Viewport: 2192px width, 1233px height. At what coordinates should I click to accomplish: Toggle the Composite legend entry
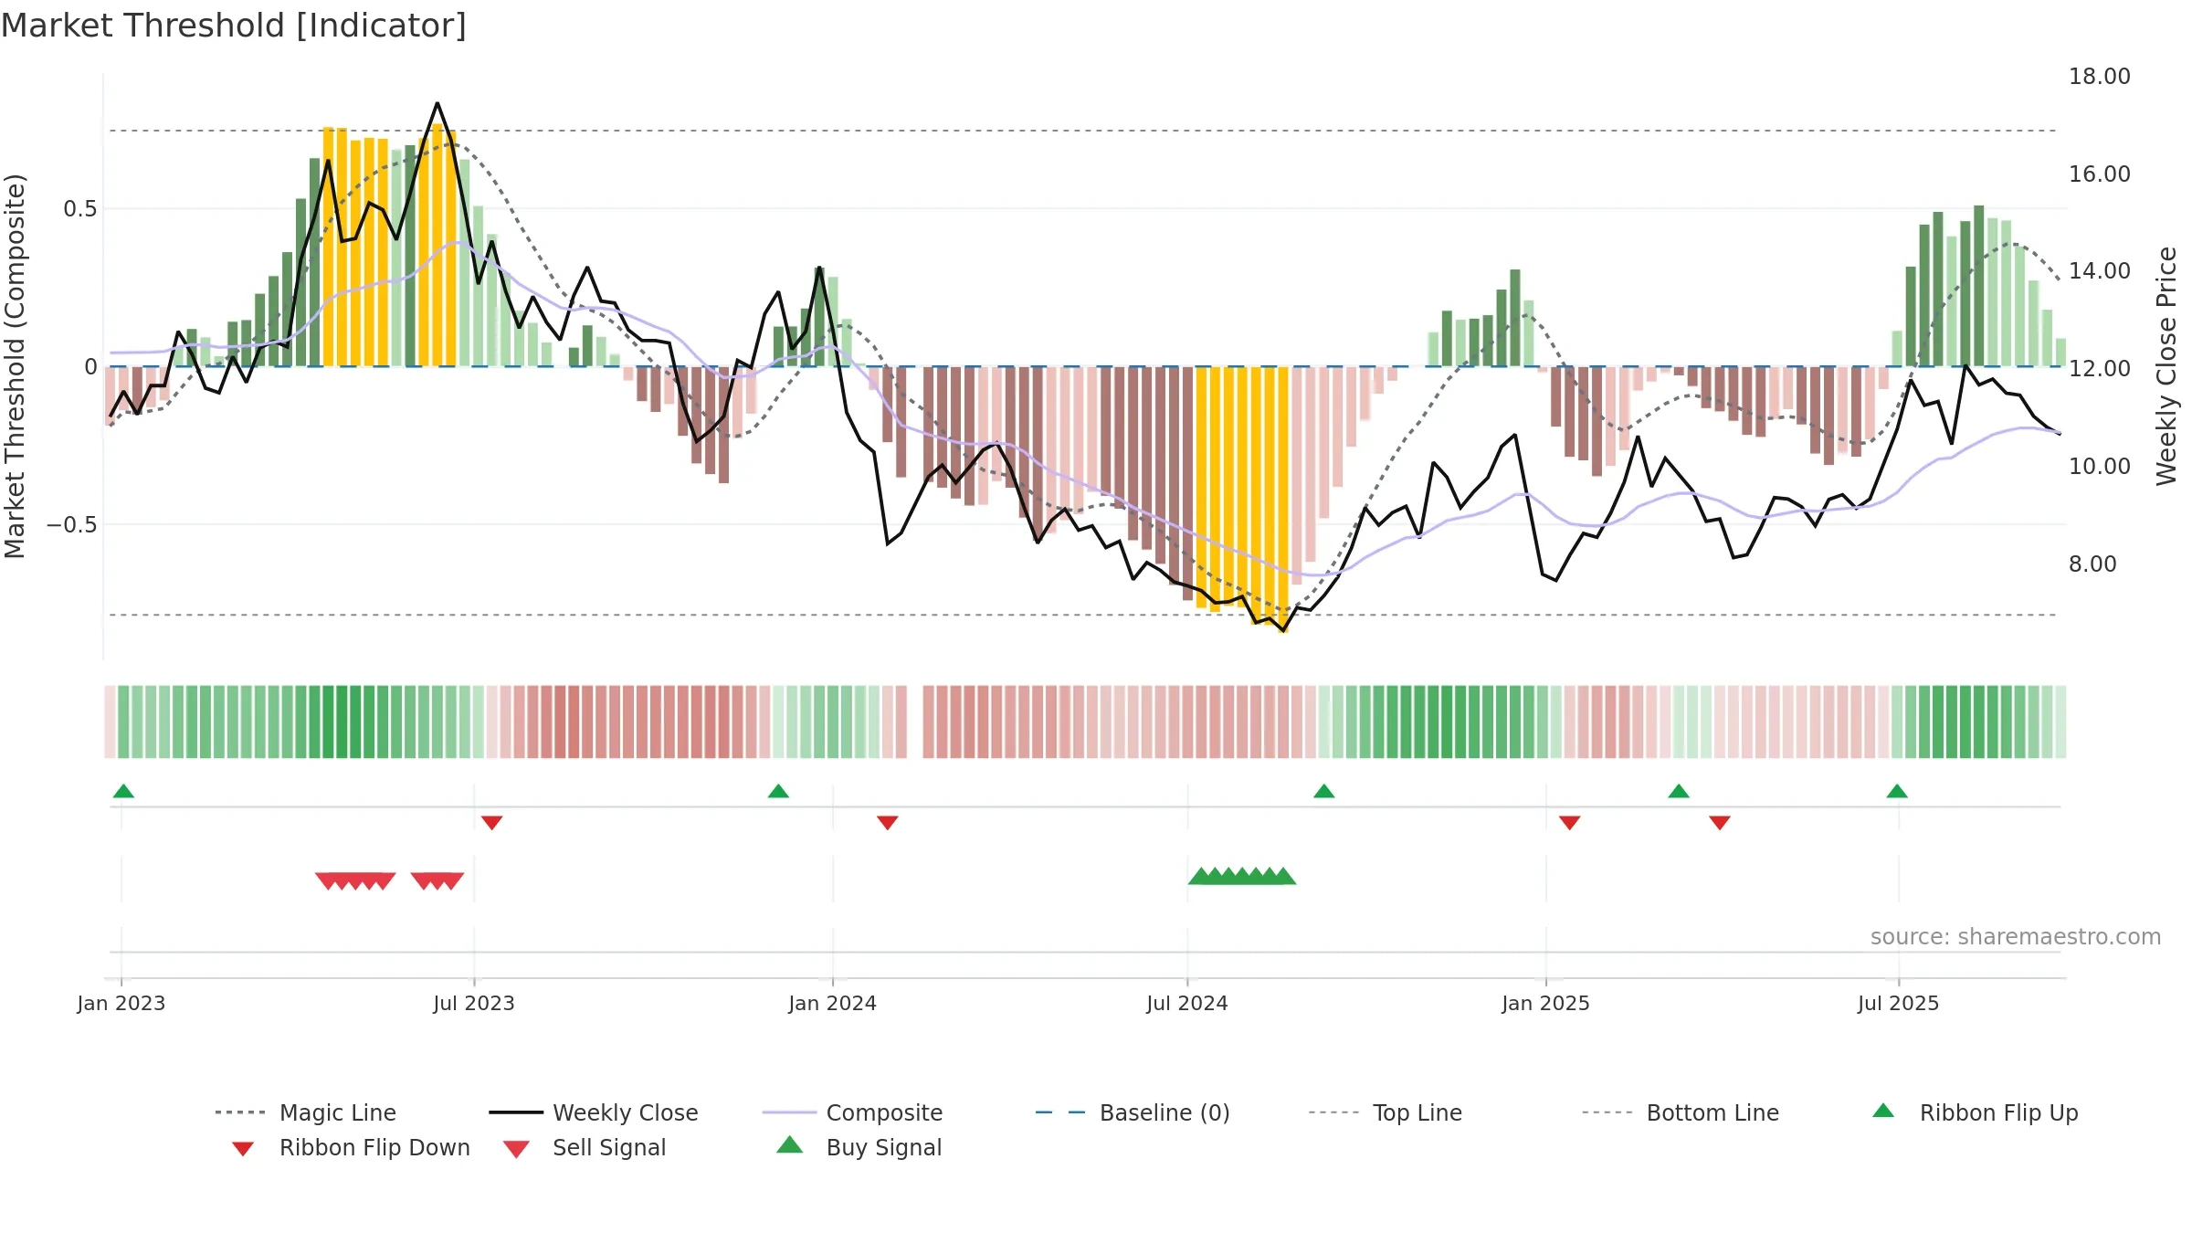pyautogui.click(x=852, y=1112)
